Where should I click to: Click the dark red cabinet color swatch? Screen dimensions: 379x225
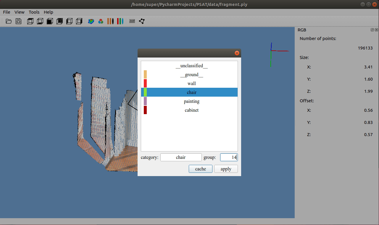[x=145, y=110]
